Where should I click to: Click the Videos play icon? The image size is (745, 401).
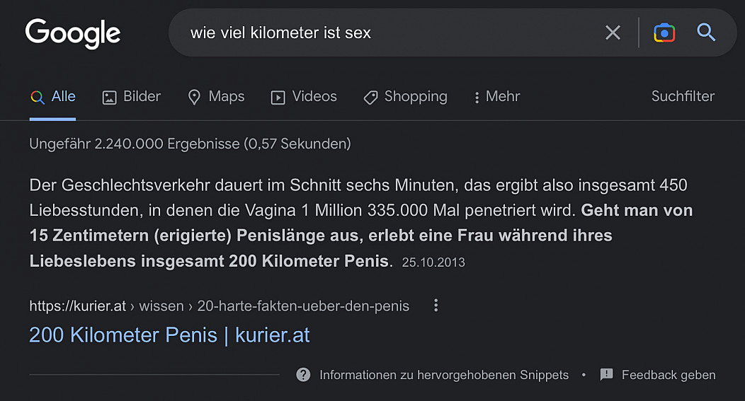(x=278, y=98)
